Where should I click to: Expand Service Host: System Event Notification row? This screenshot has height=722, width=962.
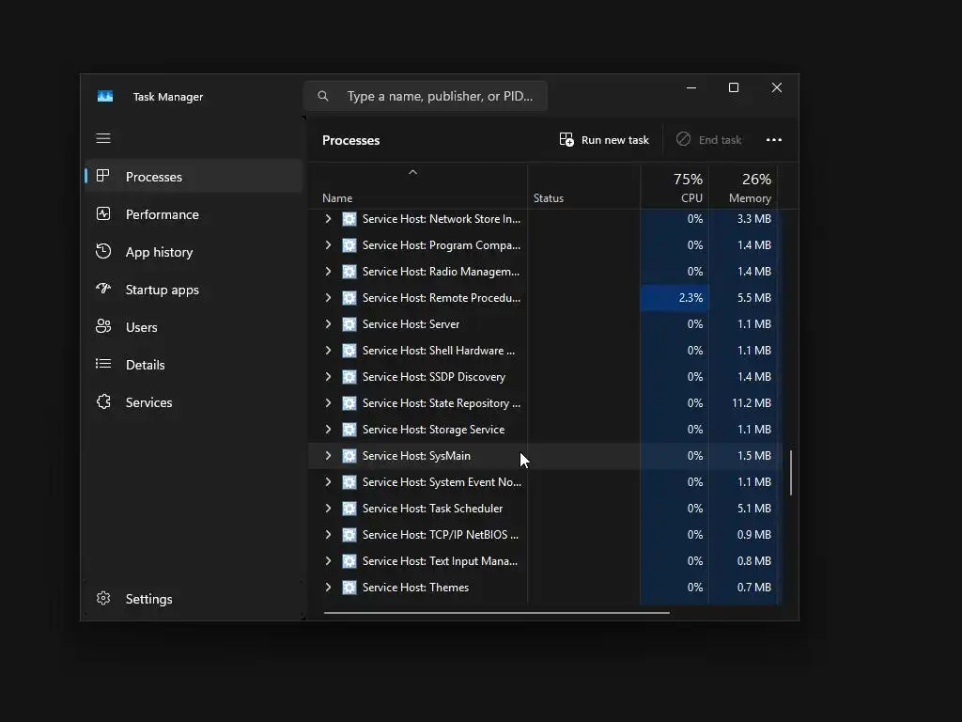coord(328,482)
